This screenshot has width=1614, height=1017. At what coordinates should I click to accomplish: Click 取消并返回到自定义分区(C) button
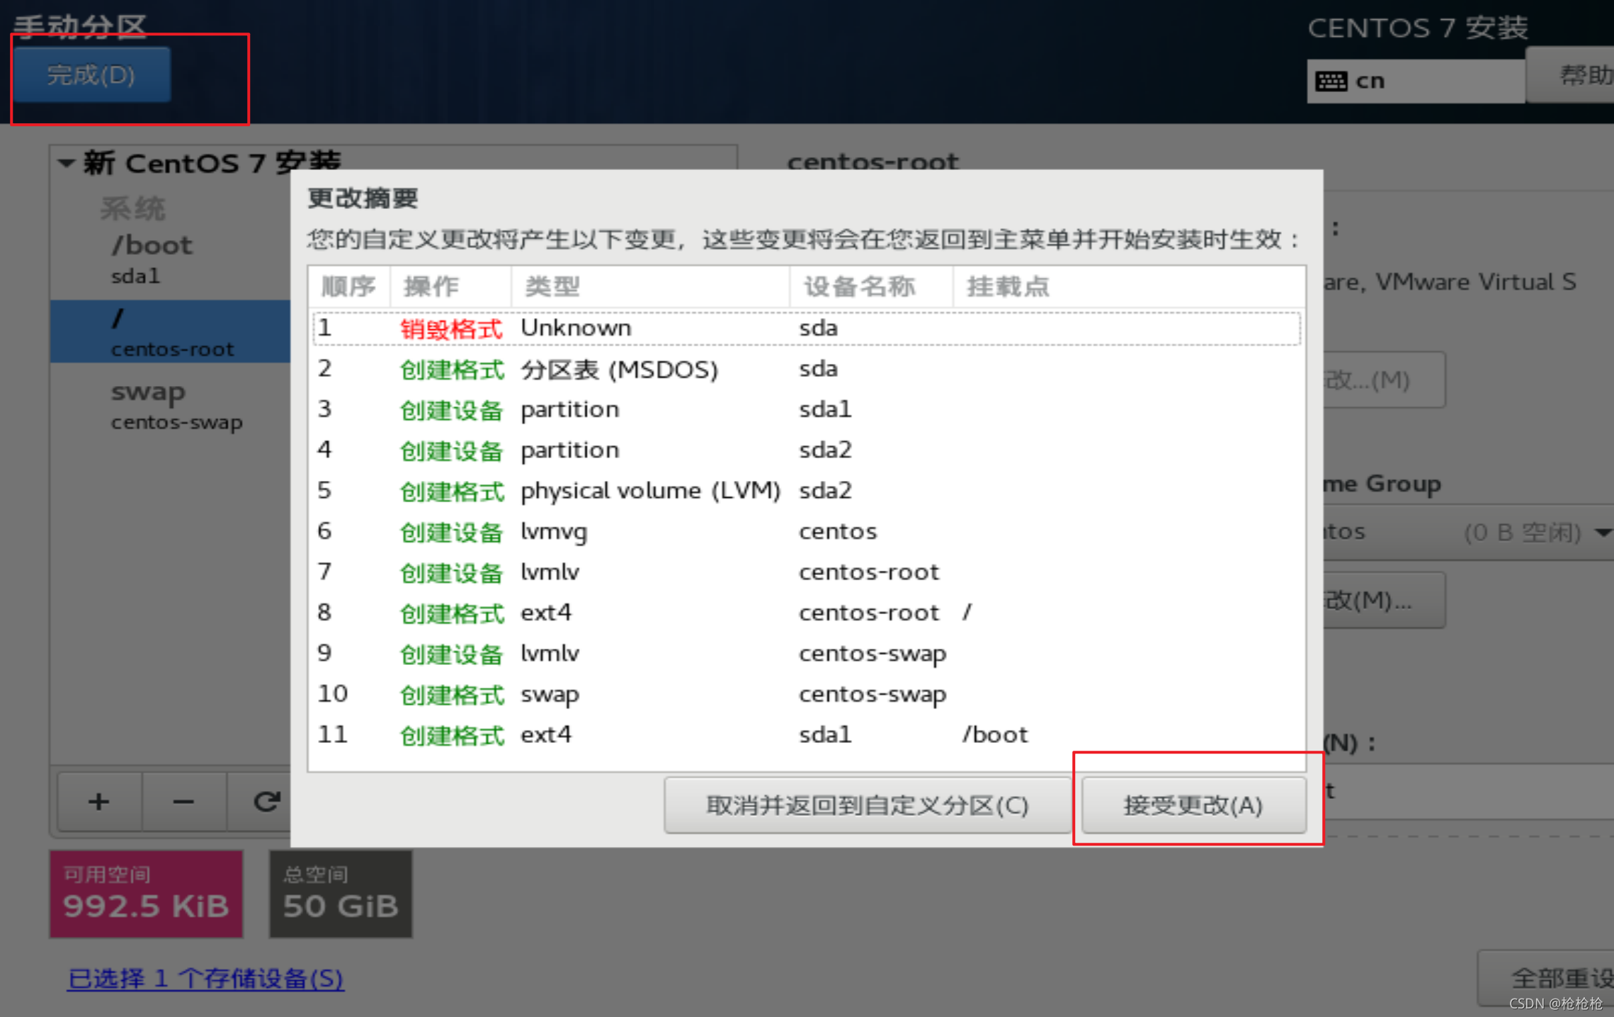868,805
